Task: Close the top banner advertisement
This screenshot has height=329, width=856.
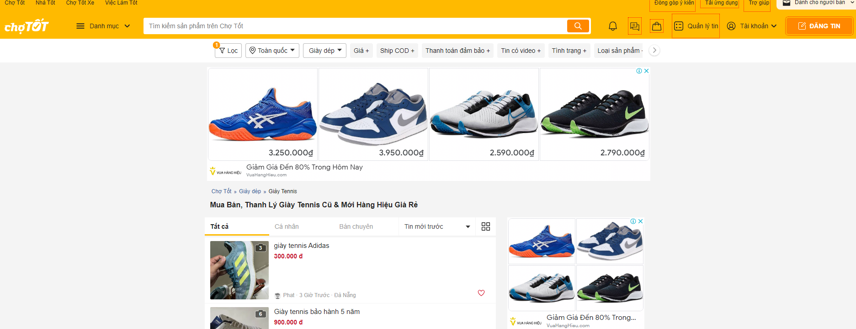Action: 646,71
